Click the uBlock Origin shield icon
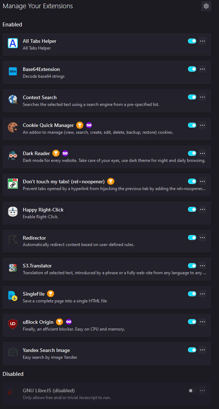This screenshot has width=219, height=409. pyautogui.click(x=13, y=324)
